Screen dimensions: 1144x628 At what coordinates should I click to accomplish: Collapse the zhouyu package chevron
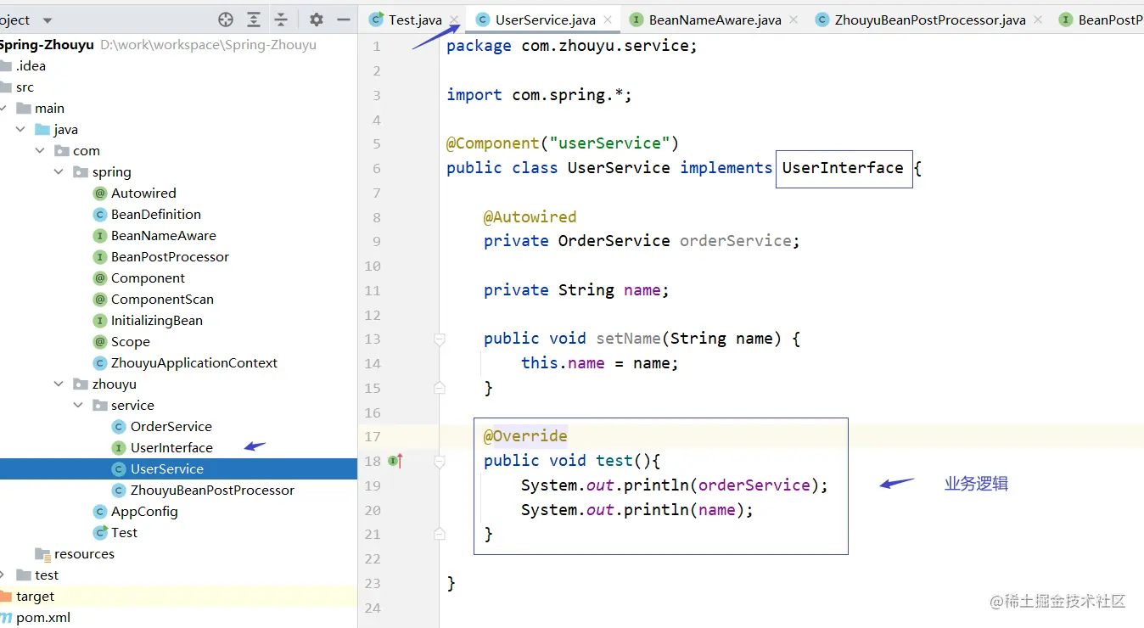pos(59,384)
